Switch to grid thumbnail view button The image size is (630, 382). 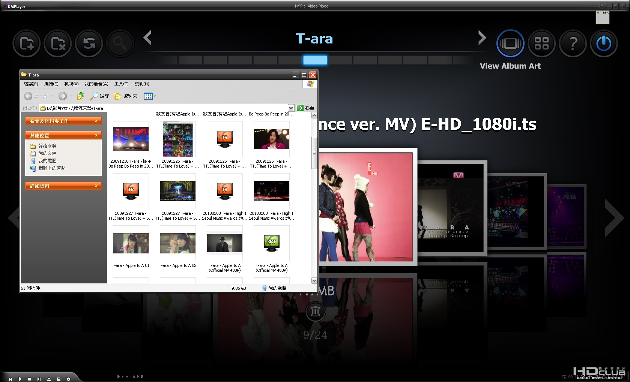tap(541, 43)
